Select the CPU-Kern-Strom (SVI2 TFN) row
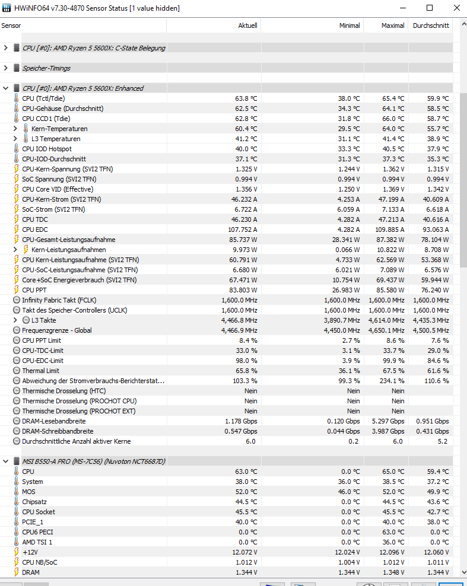The image size is (467, 586). click(x=227, y=199)
